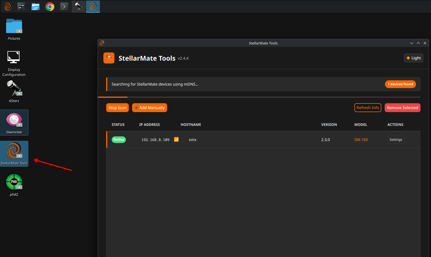The height and width of the screenshot is (257, 431).
Task: Click the StellarMate window title bar icon
Action: tap(102, 43)
